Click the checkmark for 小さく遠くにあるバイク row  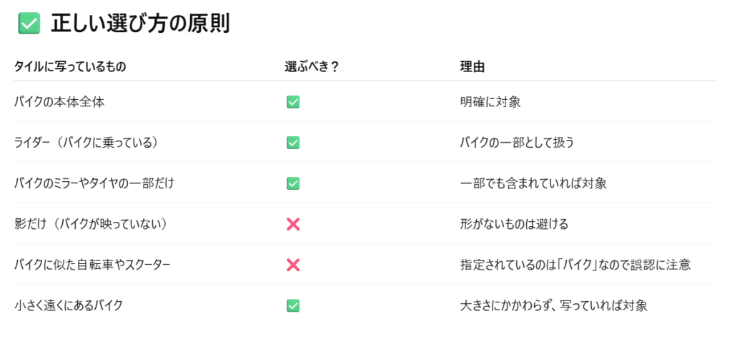click(x=292, y=305)
